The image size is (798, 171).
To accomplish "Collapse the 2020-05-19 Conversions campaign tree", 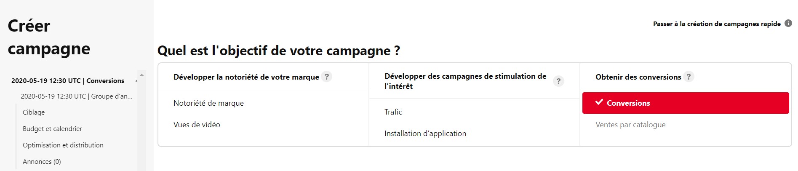I will click(136, 81).
